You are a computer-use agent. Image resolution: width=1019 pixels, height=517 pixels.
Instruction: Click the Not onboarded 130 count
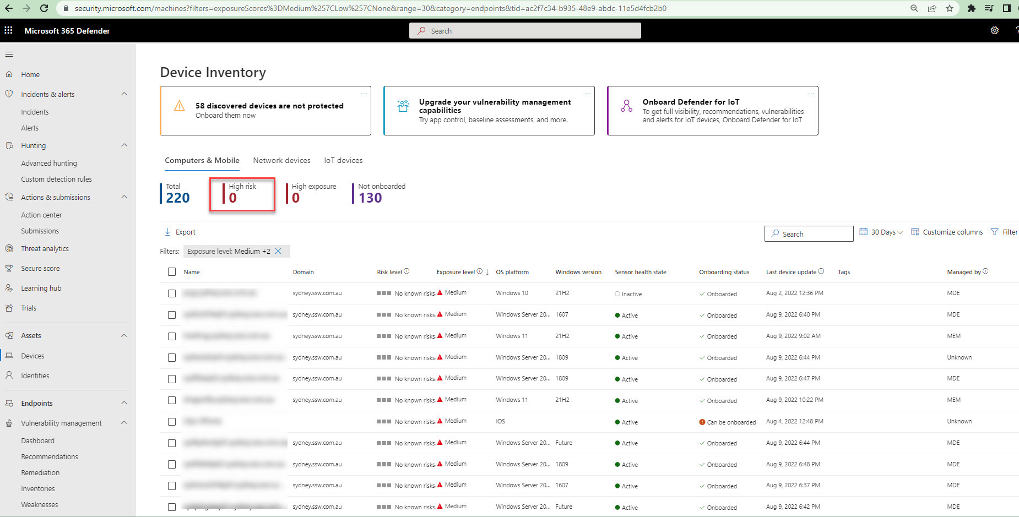[x=370, y=198]
